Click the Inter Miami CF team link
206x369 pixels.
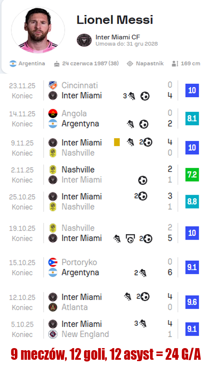pos(118,37)
